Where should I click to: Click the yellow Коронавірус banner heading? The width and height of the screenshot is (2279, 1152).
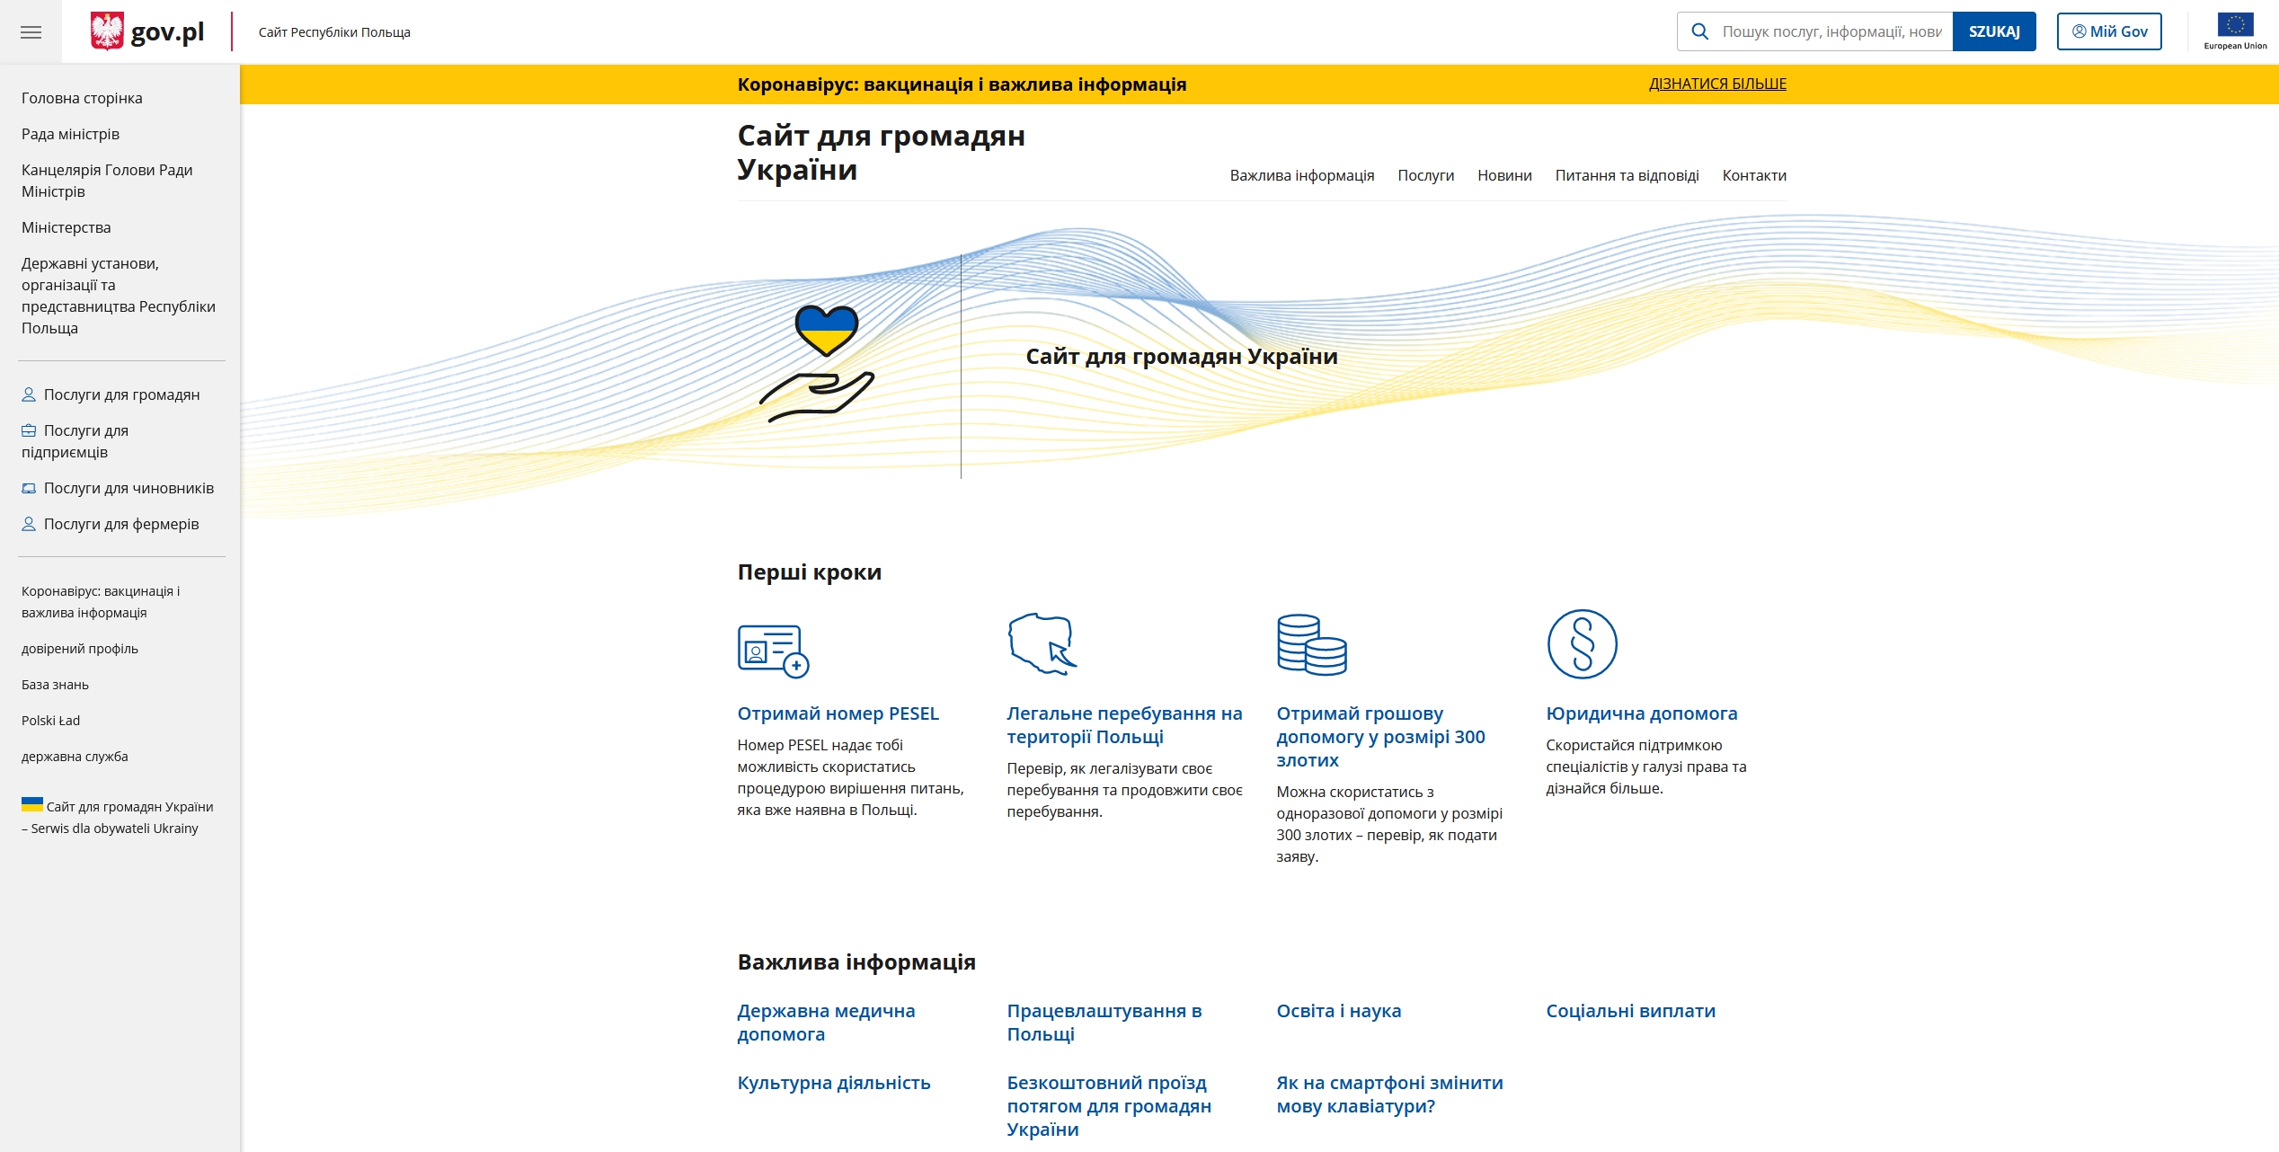[x=962, y=84]
